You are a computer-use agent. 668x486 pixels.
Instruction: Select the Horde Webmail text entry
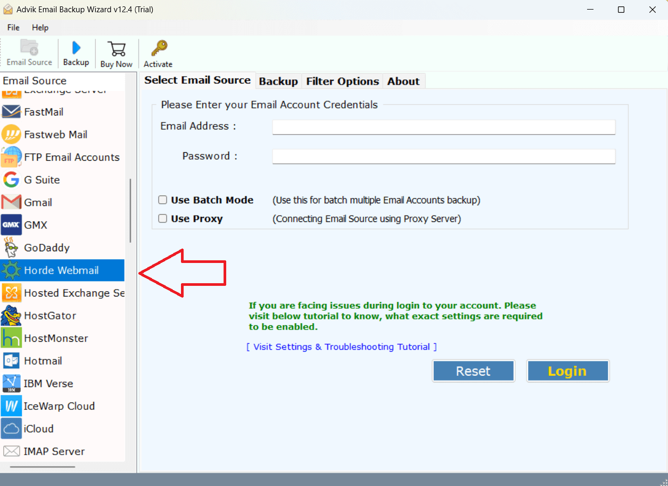[62, 270]
